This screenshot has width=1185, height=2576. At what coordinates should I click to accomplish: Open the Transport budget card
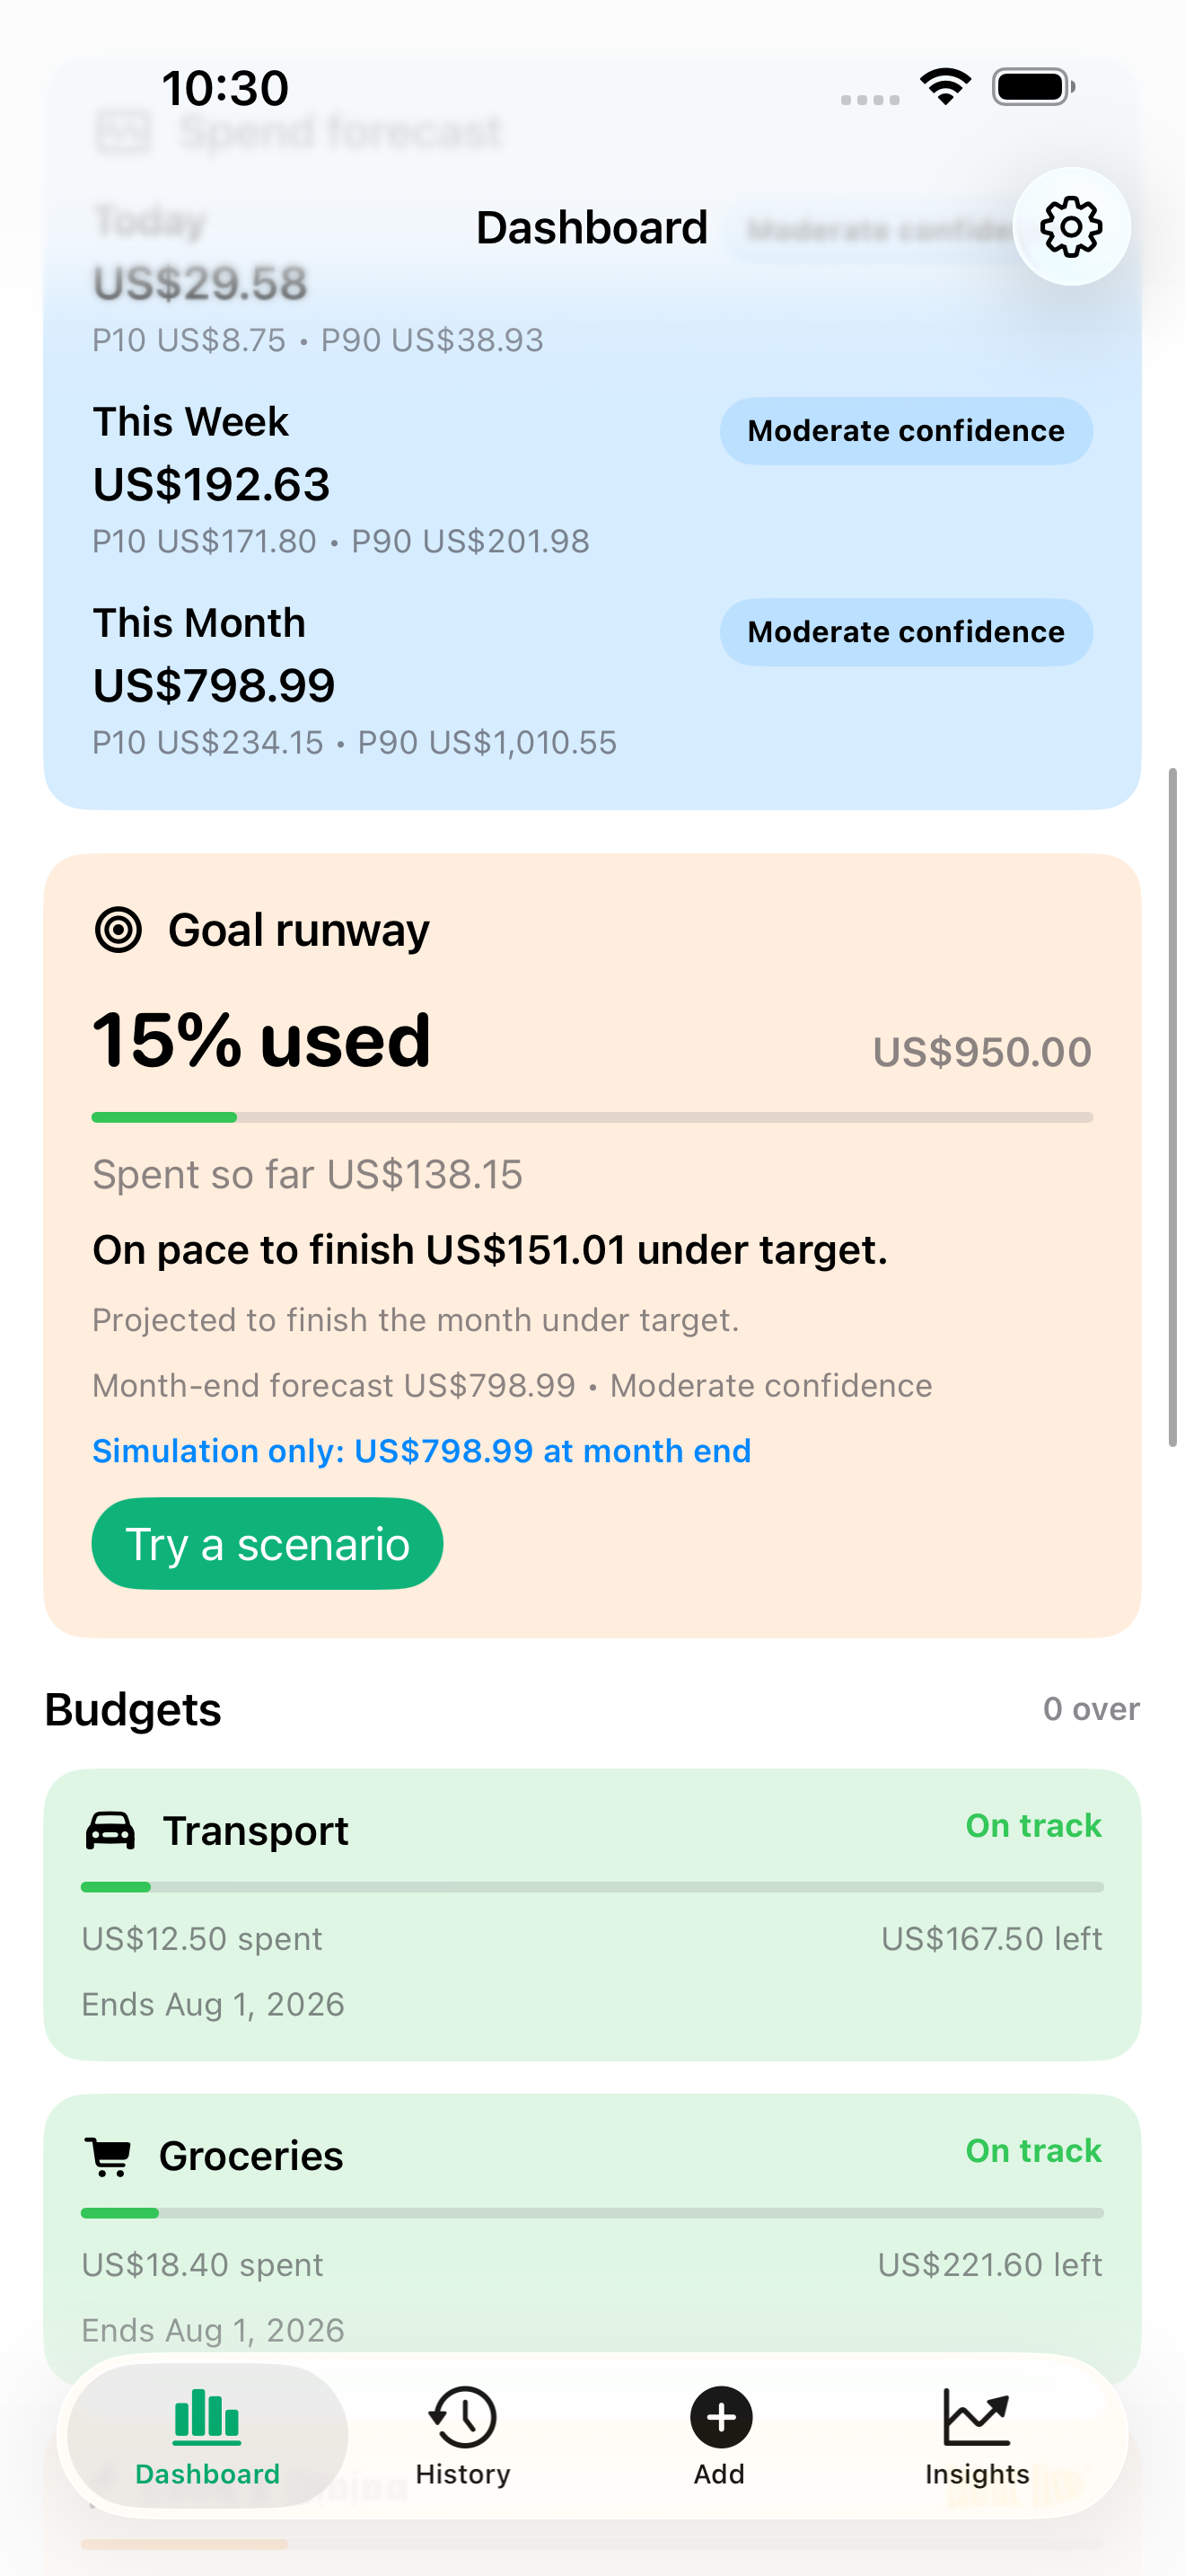[x=592, y=1915]
